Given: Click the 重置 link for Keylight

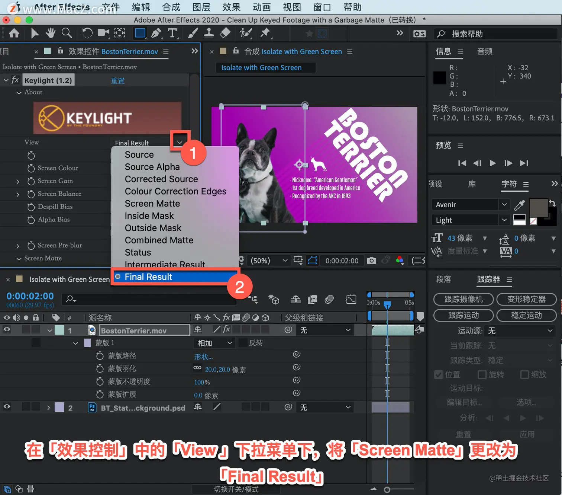Looking at the screenshot, I should pyautogui.click(x=118, y=80).
